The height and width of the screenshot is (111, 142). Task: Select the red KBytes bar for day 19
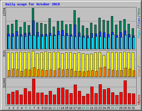tap(83, 100)
